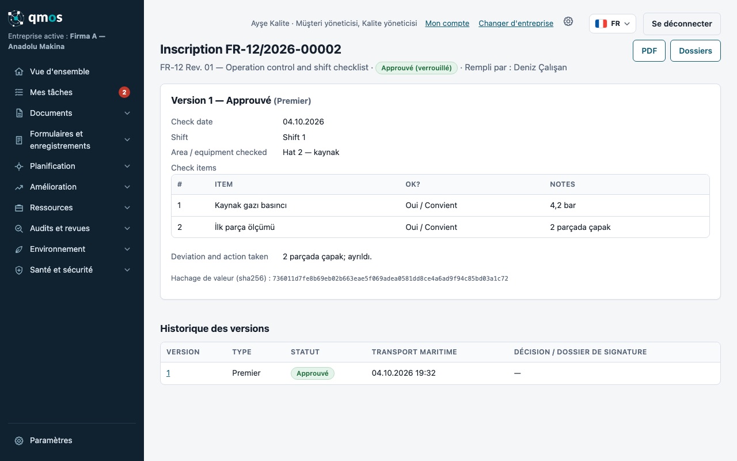Expand the Amélioration section chevron

click(127, 187)
